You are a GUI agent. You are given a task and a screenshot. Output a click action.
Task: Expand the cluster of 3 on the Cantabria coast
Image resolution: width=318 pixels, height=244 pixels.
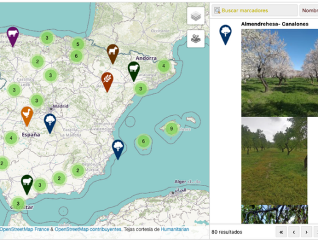[47, 38]
